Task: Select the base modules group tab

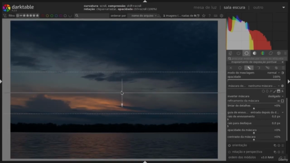Action: click(x=246, y=53)
